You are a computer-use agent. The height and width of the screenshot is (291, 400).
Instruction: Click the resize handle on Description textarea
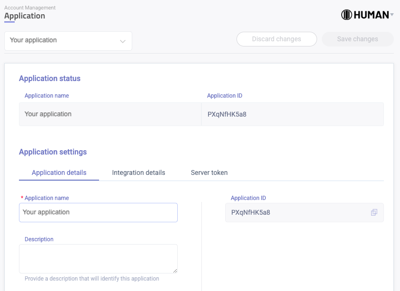[175, 270]
